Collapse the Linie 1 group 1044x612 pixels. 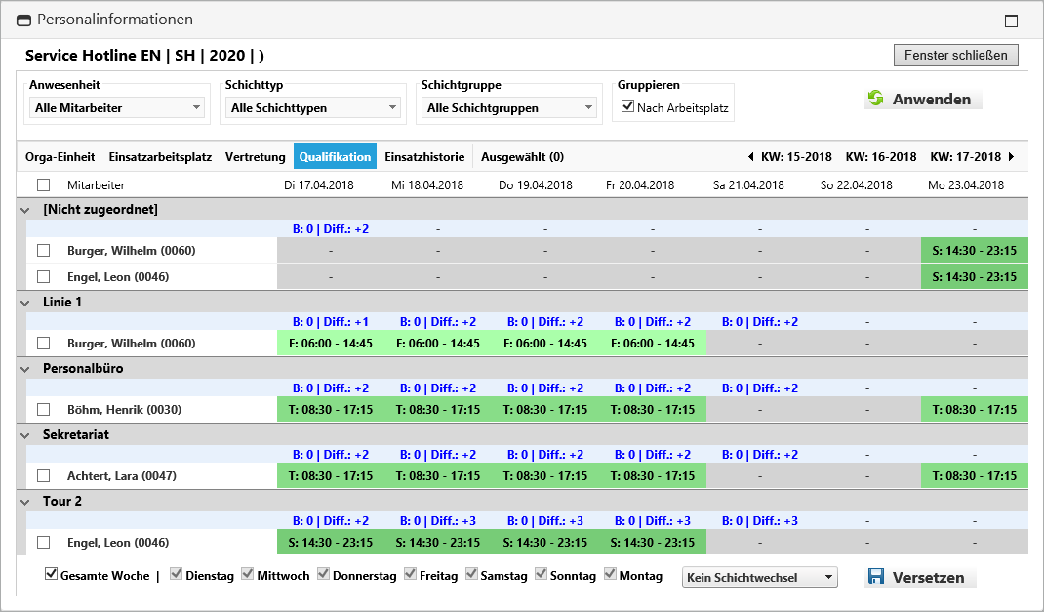tap(25, 303)
